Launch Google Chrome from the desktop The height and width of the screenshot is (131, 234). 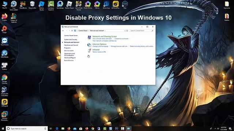pos(5,79)
